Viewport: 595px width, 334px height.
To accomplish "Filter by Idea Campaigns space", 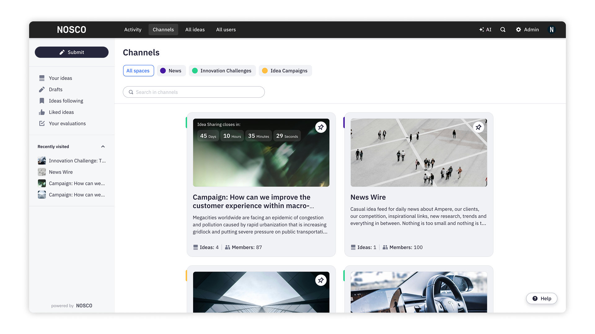I will click(285, 71).
